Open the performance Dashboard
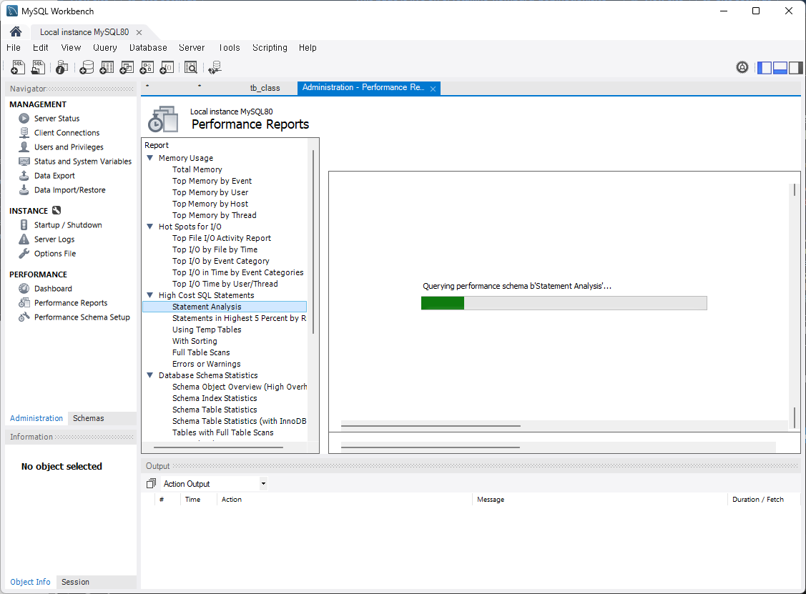806x594 pixels. (52, 289)
